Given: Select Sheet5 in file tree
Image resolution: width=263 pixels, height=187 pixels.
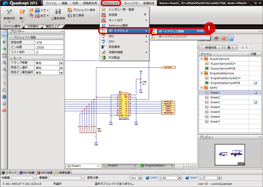Looking at the screenshot, I should pyautogui.click(x=215, y=112).
